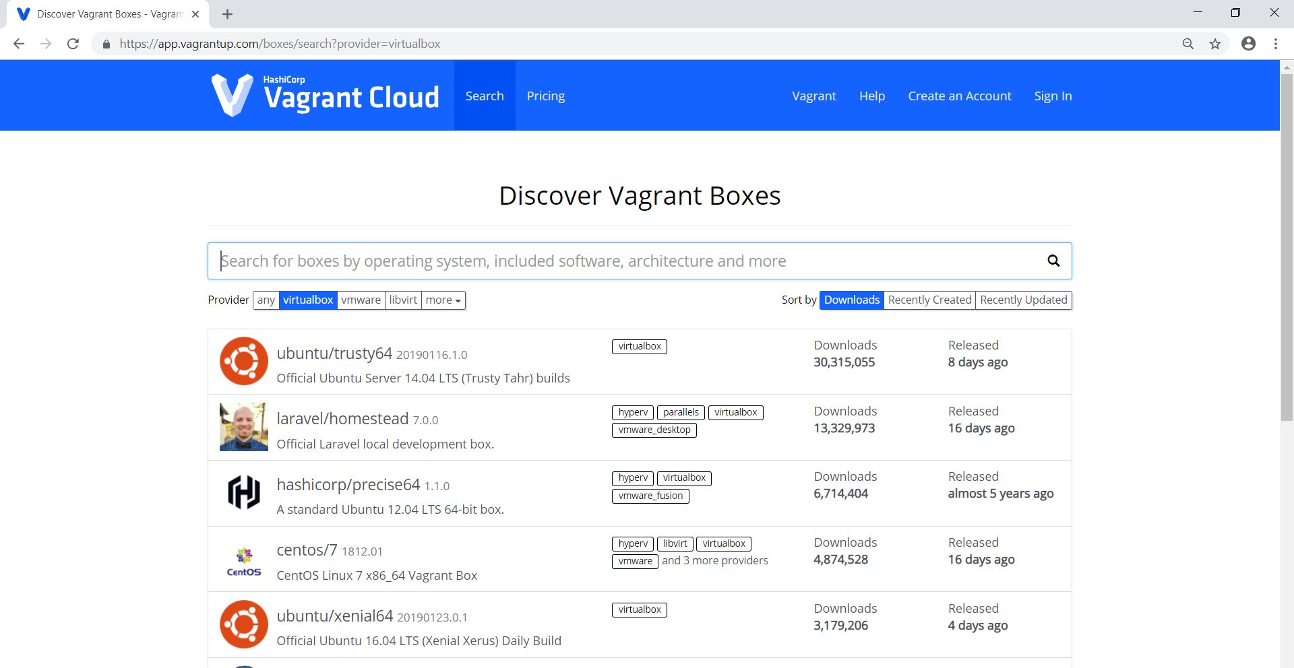Image resolution: width=1294 pixels, height=668 pixels.
Task: Open the ubuntu/xenial64 box link
Action: tap(335, 616)
